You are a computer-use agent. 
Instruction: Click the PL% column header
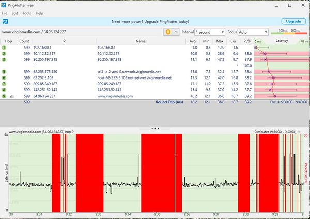point(247,41)
